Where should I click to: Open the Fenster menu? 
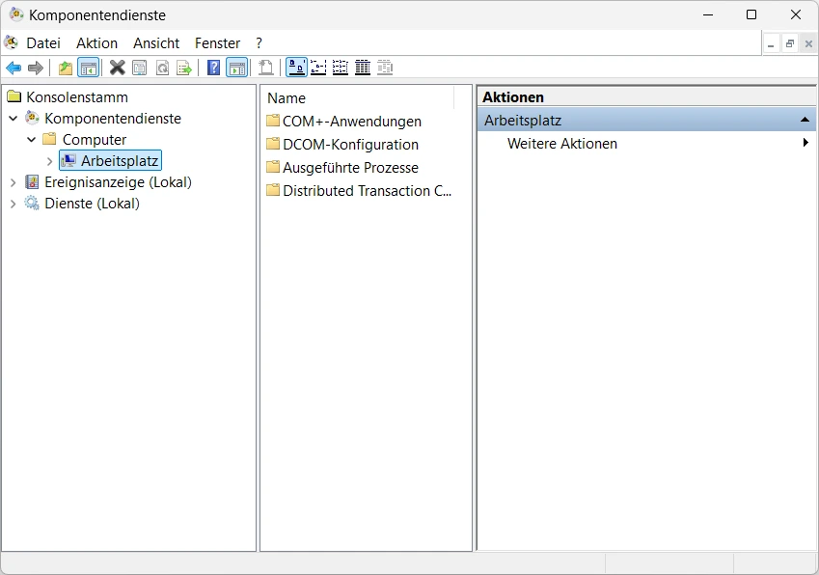pos(217,42)
